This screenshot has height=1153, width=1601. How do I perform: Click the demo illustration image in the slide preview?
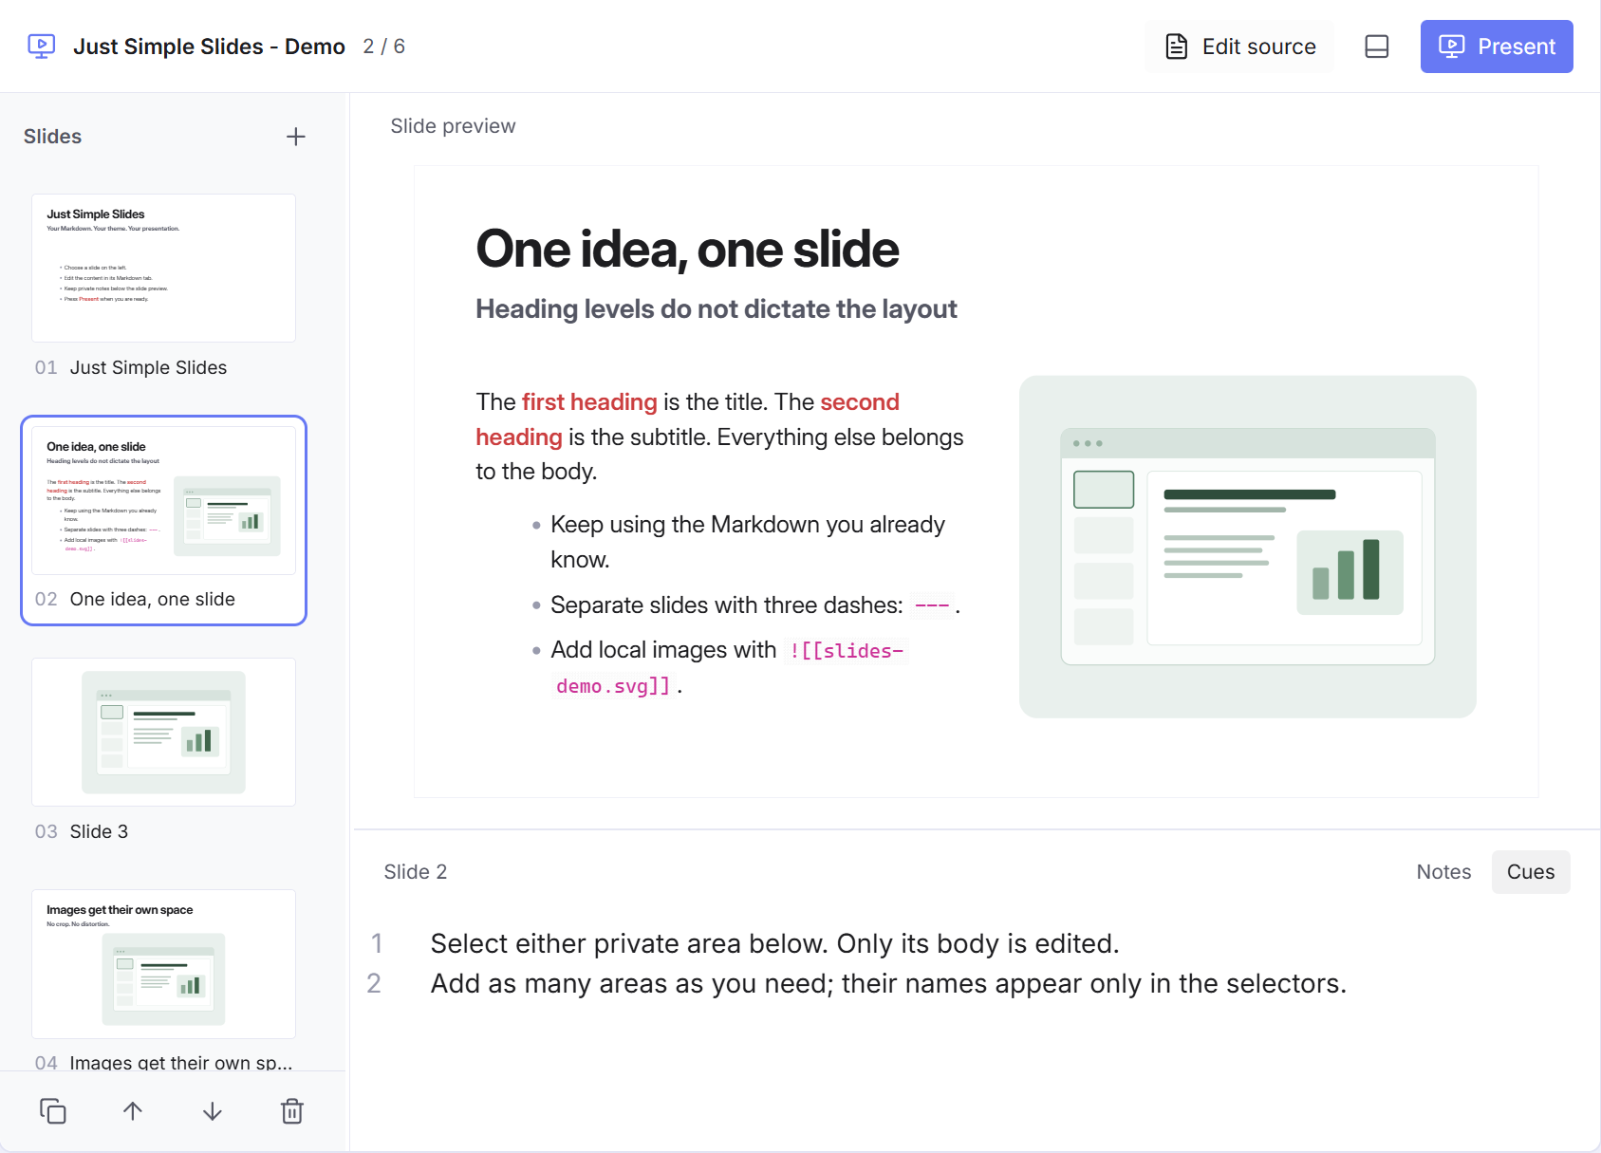(1247, 547)
